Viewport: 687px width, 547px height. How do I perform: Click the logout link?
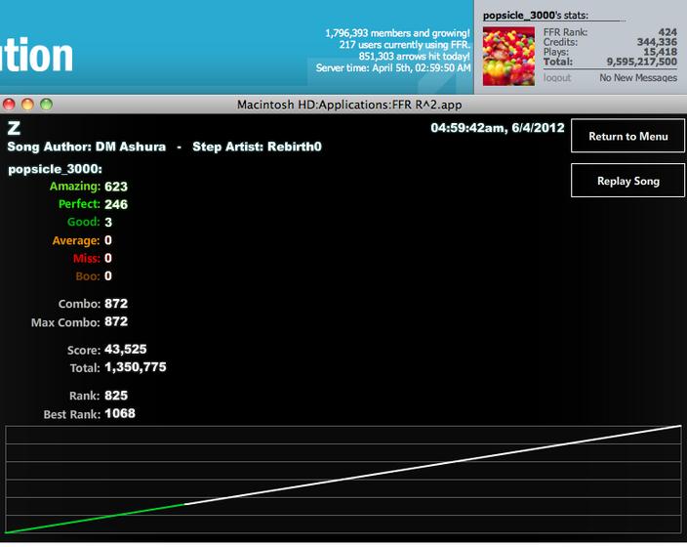[557, 77]
